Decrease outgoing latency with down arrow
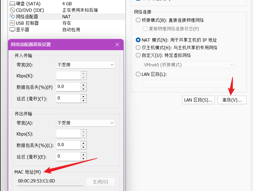Viewport: 253px width, 191px height. [x=84, y=159]
